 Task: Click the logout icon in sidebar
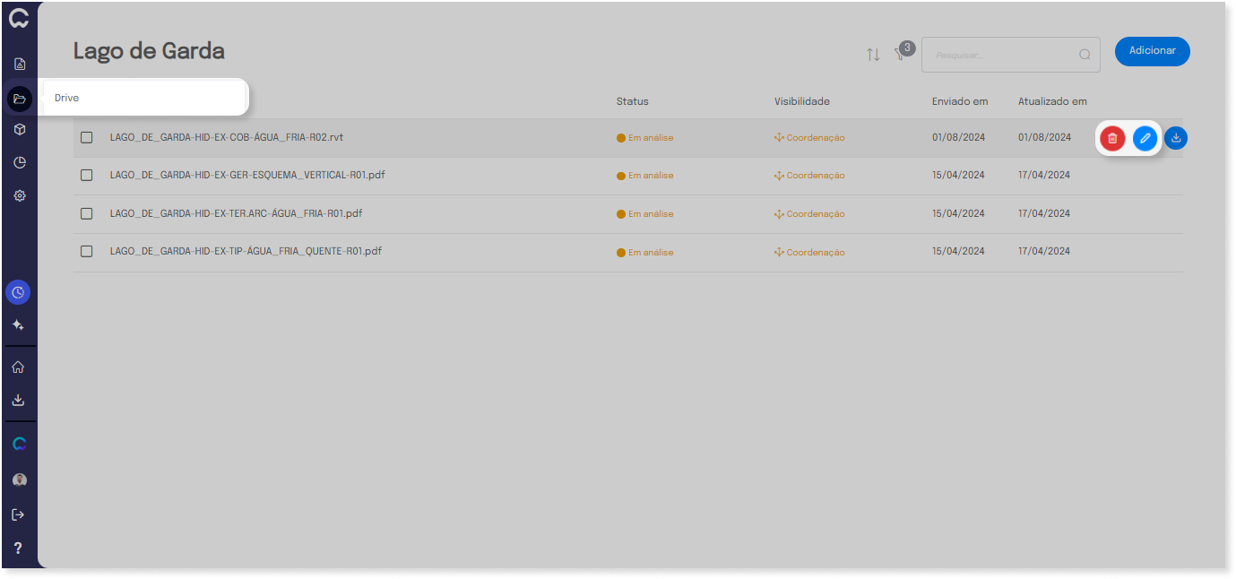coord(18,514)
